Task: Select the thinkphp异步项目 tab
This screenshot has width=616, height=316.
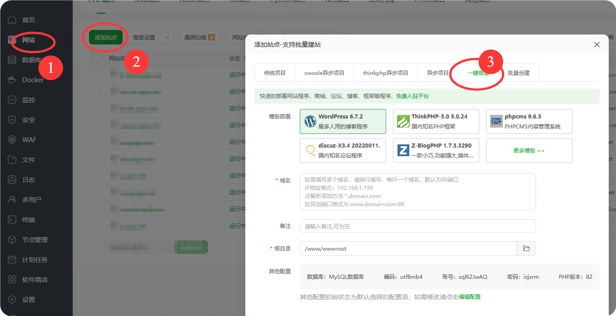Action: 385,73
